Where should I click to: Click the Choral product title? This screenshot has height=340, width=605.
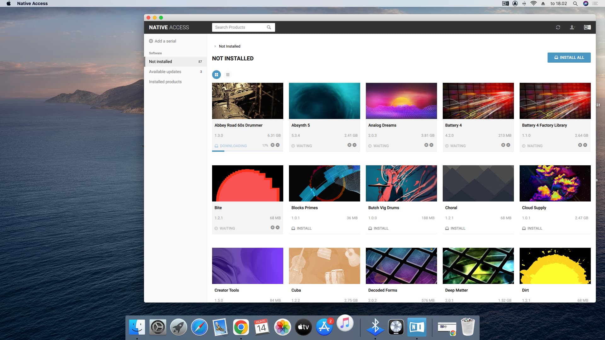[x=451, y=208]
